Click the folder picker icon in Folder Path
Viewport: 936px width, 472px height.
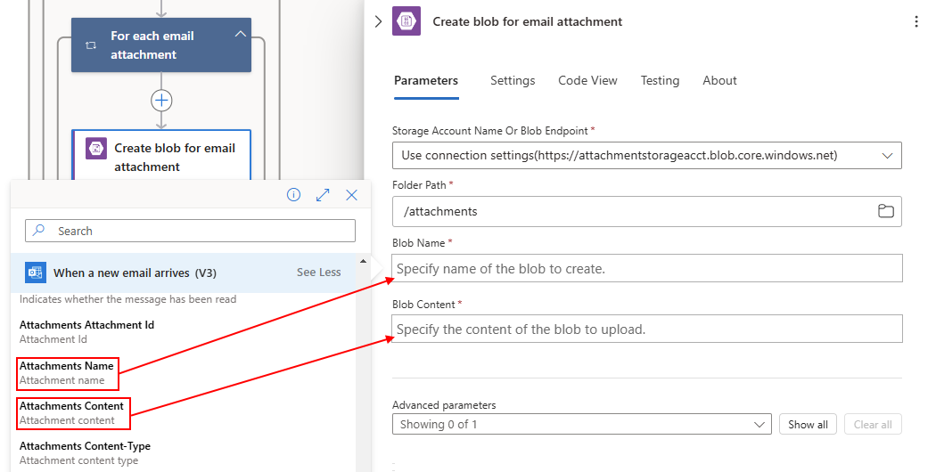pyautogui.click(x=885, y=211)
